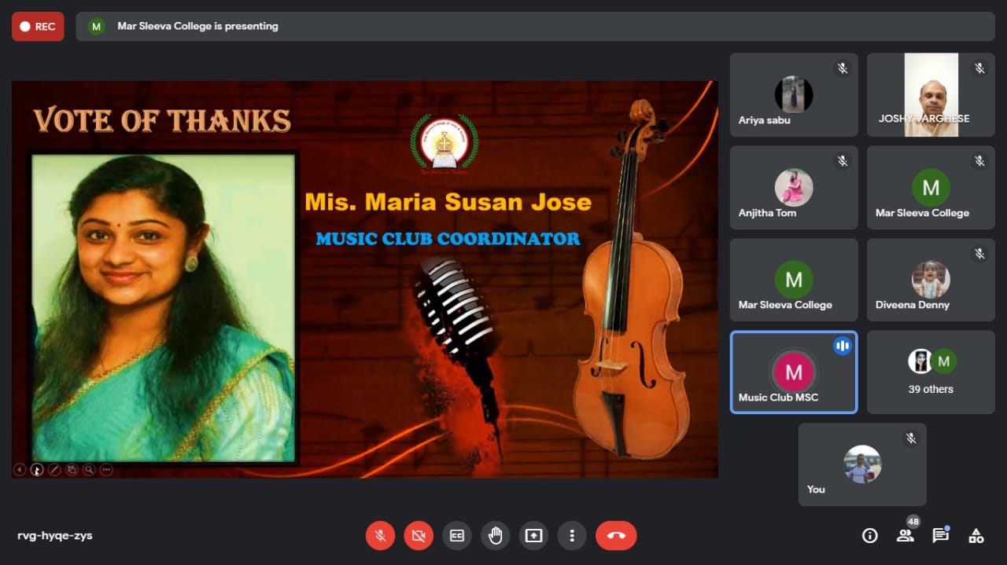Raise your hand in the meeting

[x=495, y=536]
